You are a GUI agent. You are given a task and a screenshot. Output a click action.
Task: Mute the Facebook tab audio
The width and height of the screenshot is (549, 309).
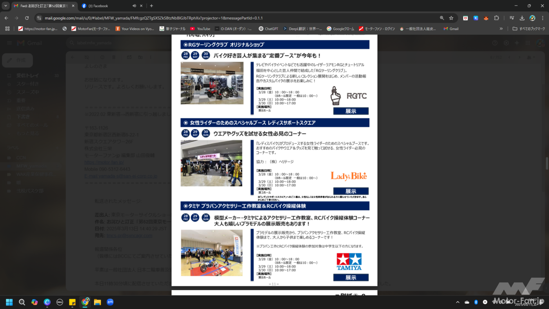click(135, 6)
